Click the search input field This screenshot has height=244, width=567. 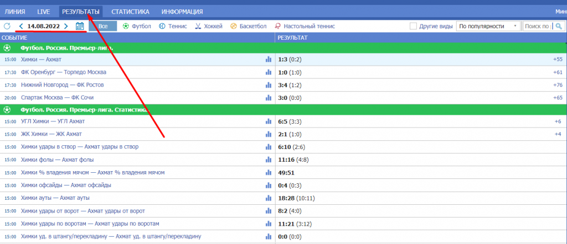537,26
